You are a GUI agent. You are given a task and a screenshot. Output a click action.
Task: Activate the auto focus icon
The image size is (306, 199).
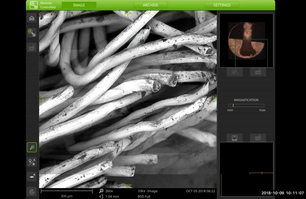tap(32, 177)
